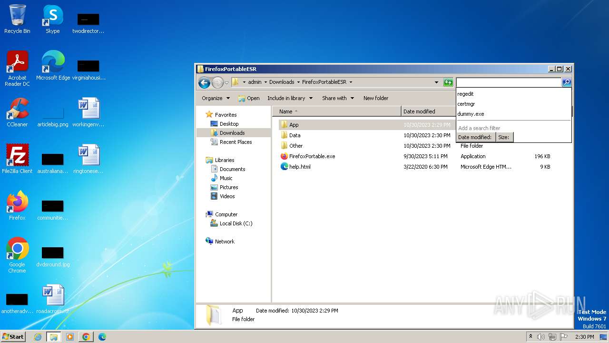Open FirefoxPortable.exe application file
The height and width of the screenshot is (343, 609).
312,156
